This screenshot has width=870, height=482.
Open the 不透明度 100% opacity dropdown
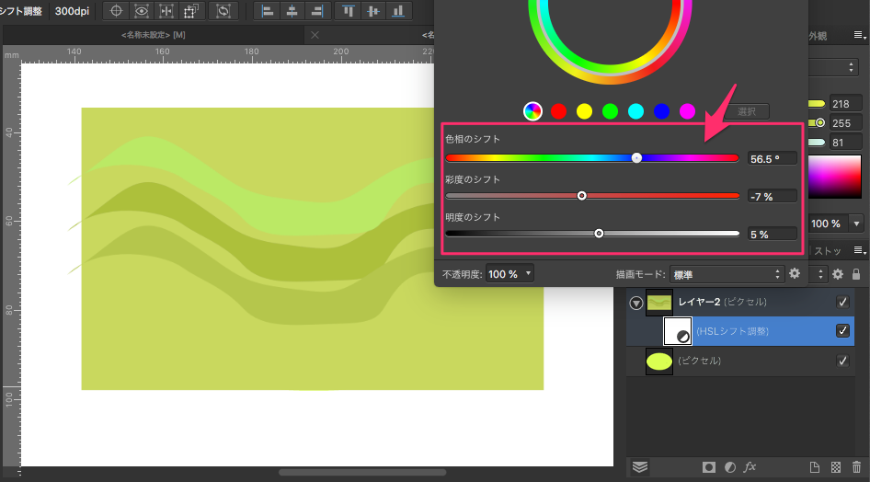click(509, 274)
